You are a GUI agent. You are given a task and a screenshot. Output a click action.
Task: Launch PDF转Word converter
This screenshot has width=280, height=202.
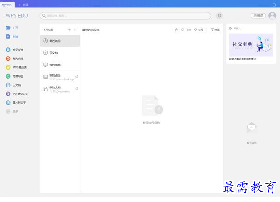16,94
